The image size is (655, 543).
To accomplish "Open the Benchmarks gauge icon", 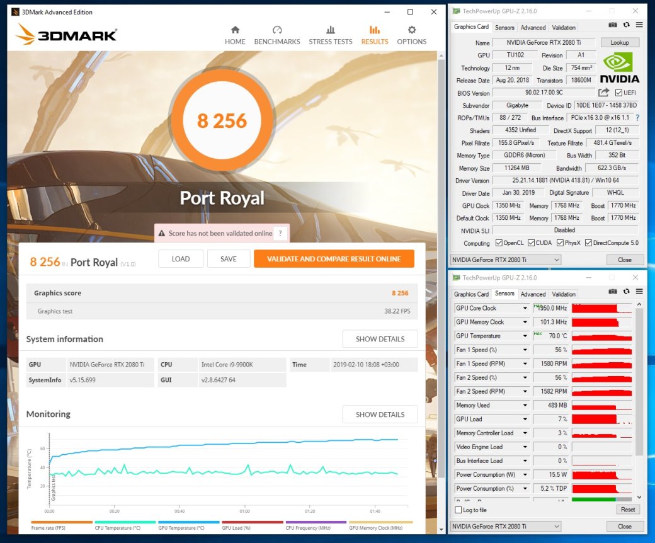I will (277, 30).
